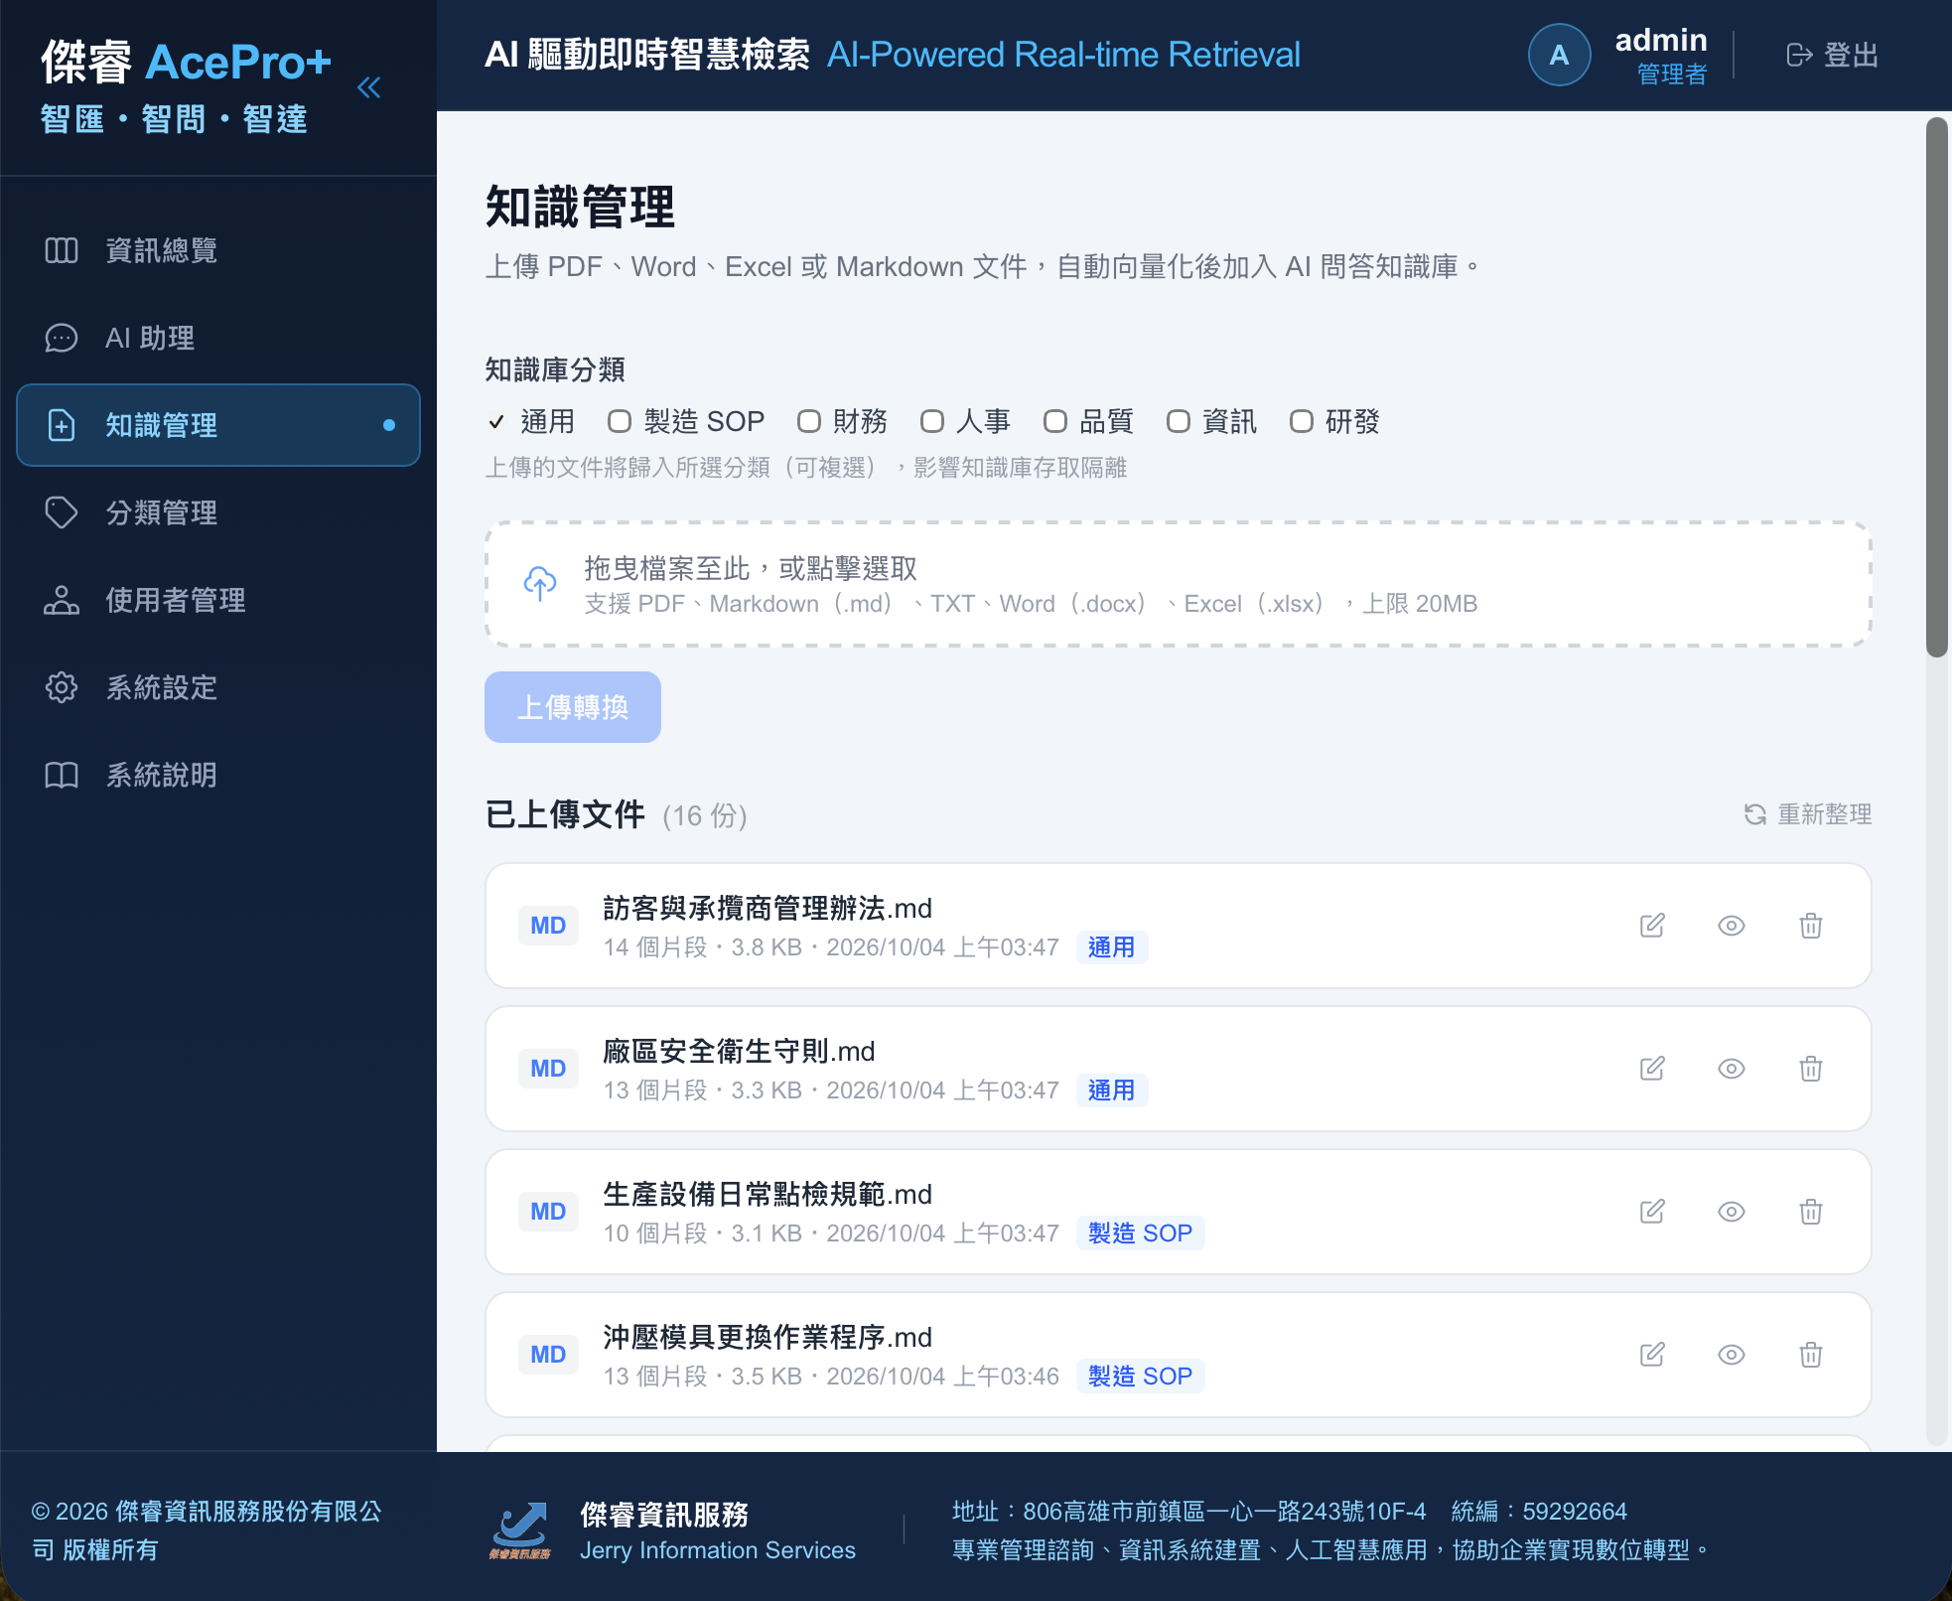1952x1601 pixels.
Task: Delete 訪客與承攬商管理辦法.md file
Action: point(1811,926)
